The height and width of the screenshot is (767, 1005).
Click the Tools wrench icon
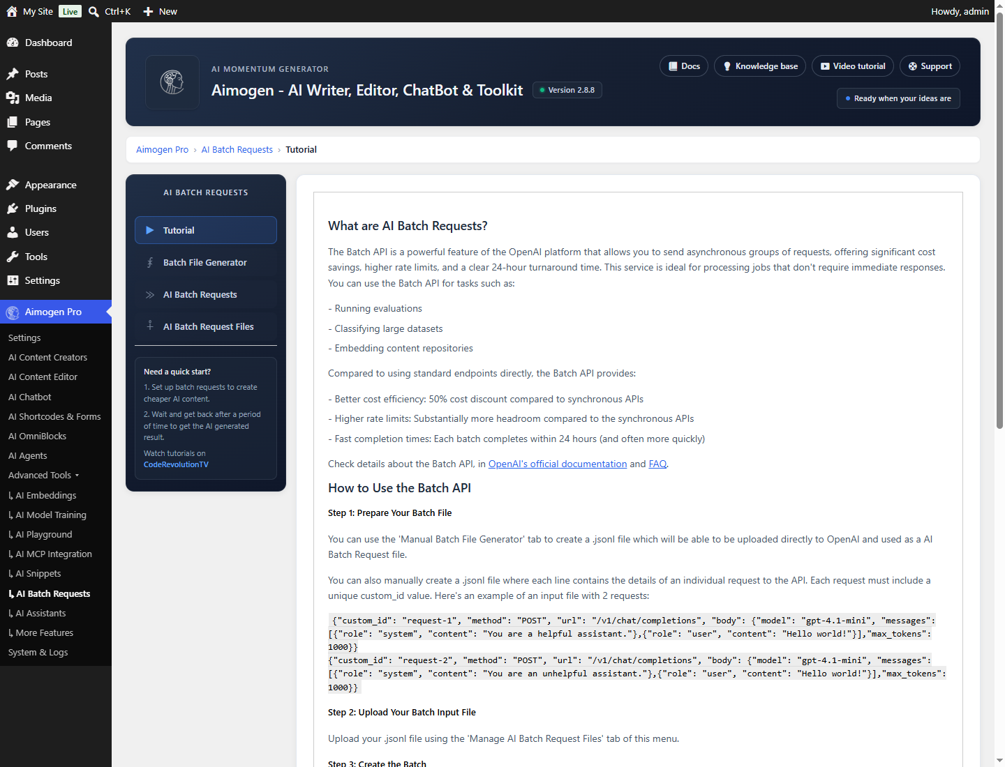click(x=13, y=257)
